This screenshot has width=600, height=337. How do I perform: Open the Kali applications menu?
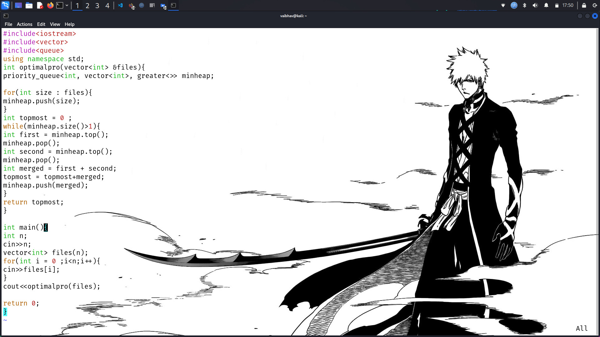(5, 5)
